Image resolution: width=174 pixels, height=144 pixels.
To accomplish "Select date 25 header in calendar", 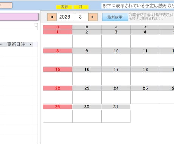I will [x=145, y=88].
